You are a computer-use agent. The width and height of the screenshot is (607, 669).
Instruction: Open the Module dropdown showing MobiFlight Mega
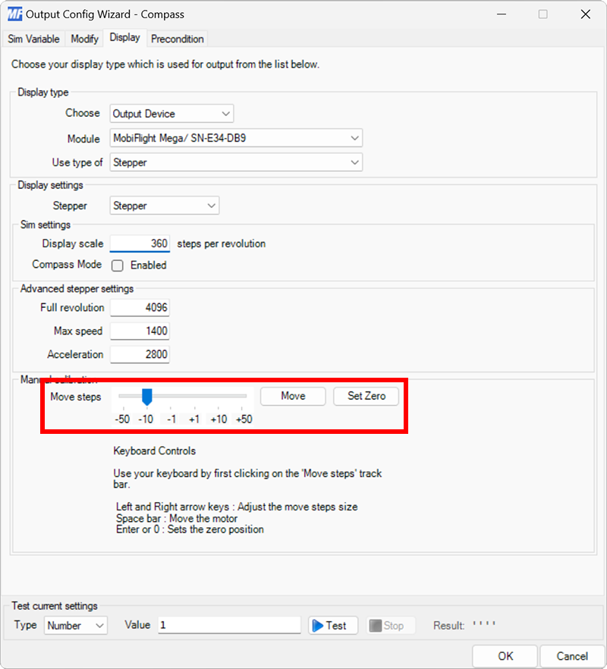pos(354,138)
